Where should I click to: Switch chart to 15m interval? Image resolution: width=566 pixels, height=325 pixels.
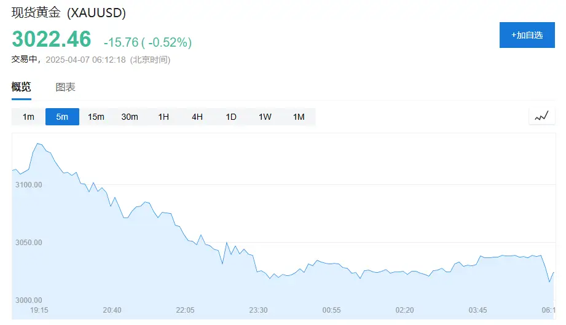click(x=96, y=117)
